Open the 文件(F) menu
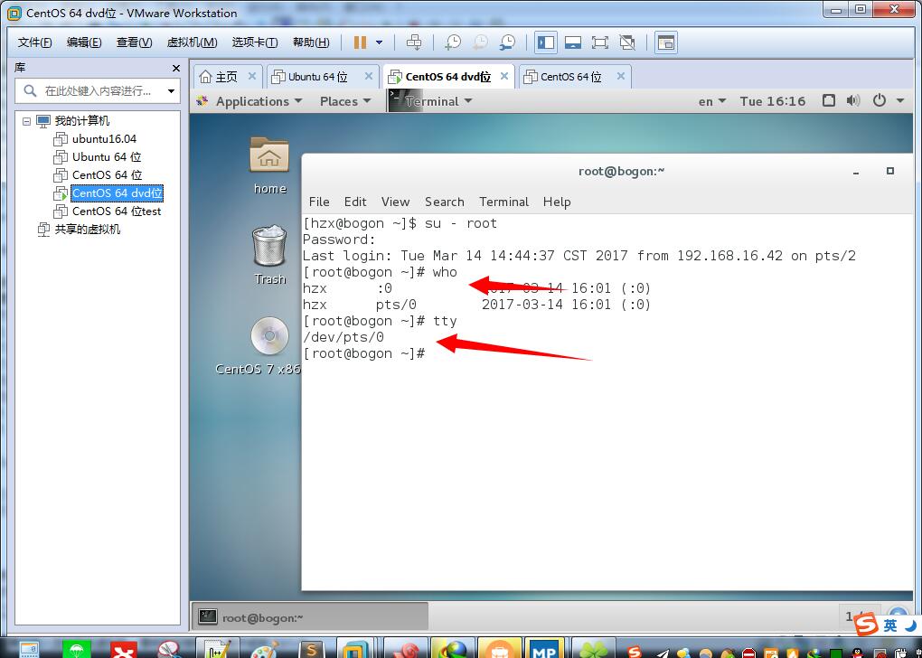The height and width of the screenshot is (658, 922). point(34,42)
